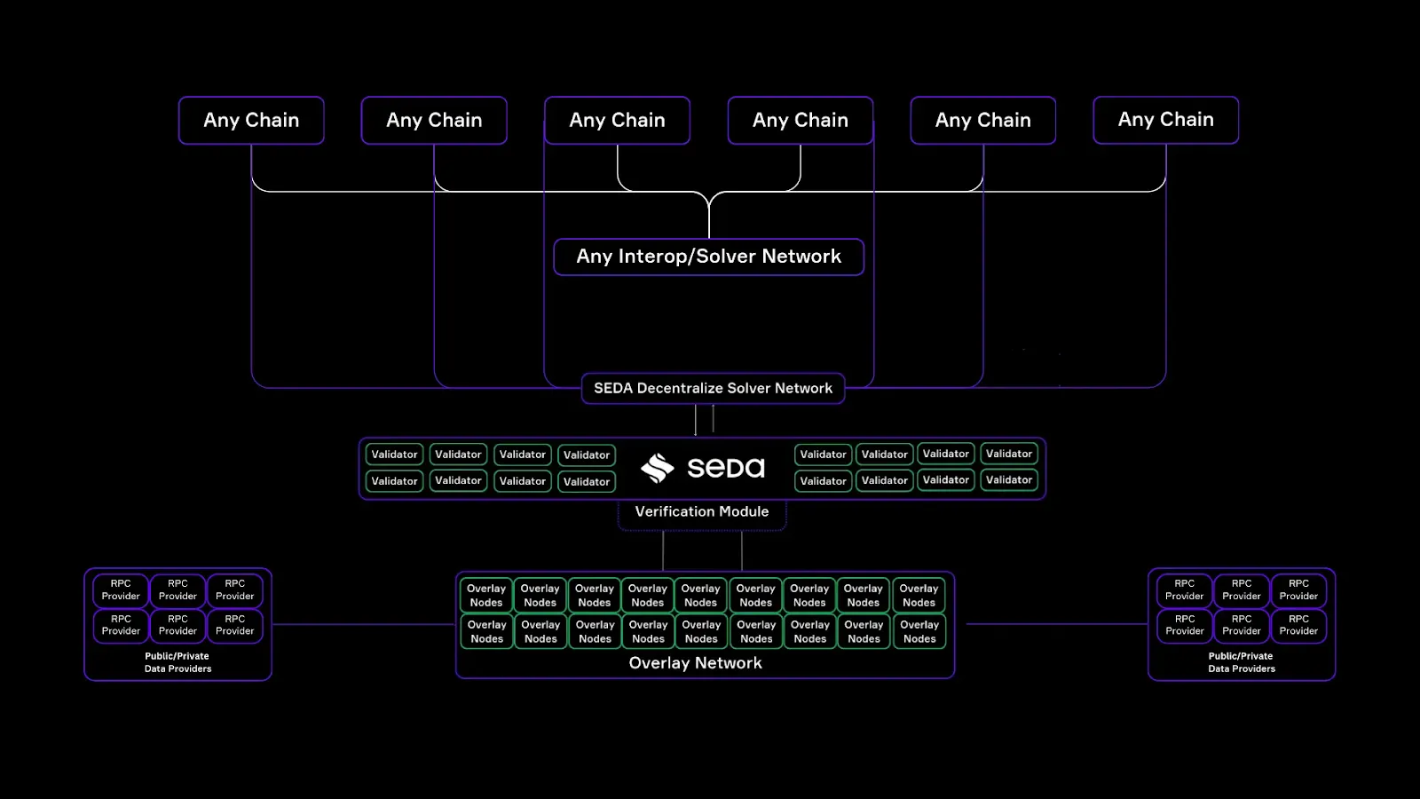Screen dimensions: 1420x799
Task: Select the bottom-right Overlay Nodes box
Action: (x=919, y=631)
